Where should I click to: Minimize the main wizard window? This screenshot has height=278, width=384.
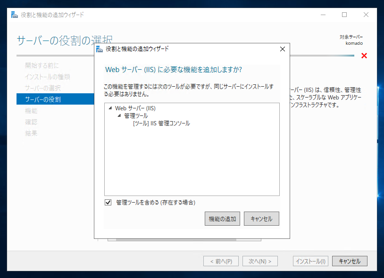pos(323,15)
